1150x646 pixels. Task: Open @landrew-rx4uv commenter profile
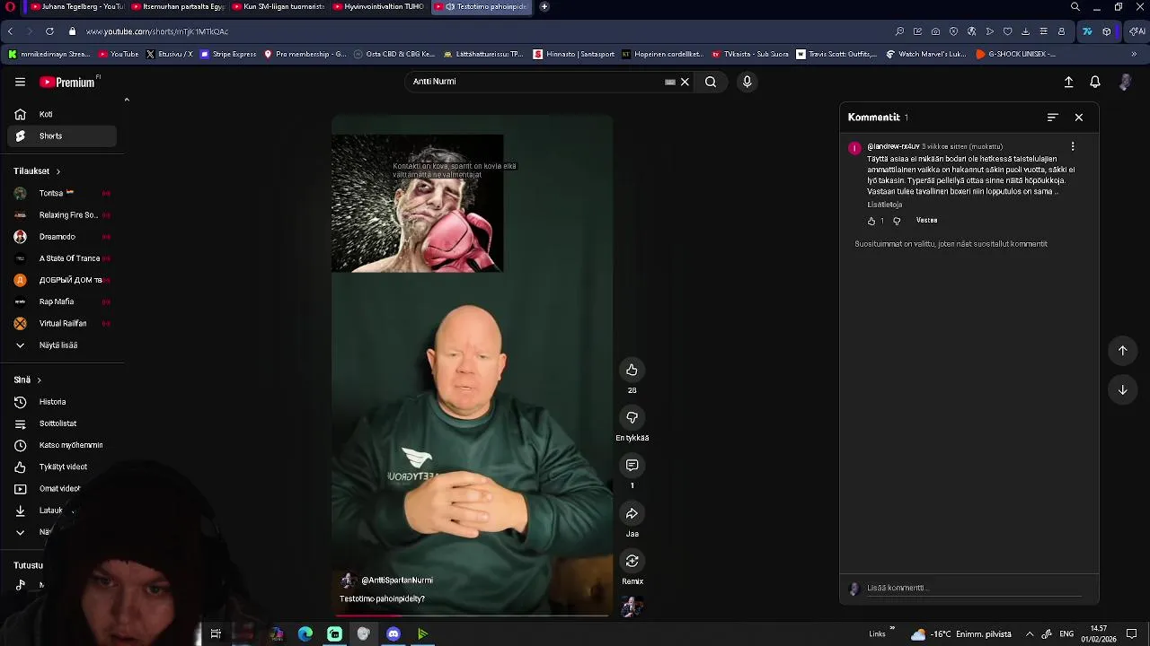tap(893, 146)
